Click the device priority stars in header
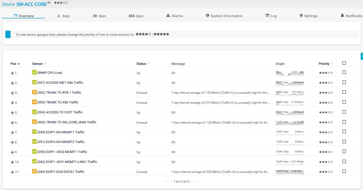 click(x=61, y=3)
